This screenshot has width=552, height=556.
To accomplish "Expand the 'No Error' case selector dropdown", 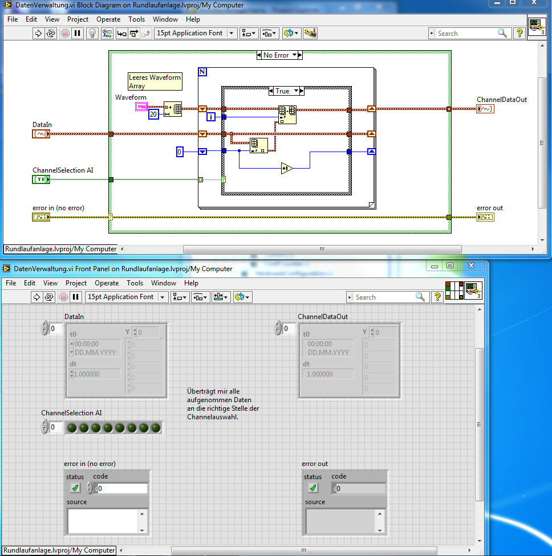I will (x=295, y=55).
